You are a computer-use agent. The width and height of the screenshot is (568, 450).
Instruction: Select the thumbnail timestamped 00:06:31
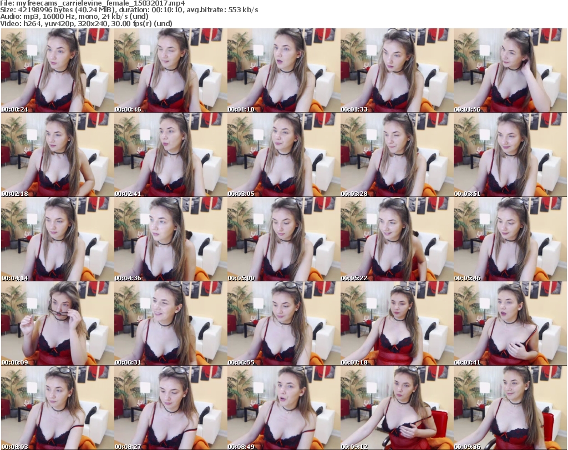coord(171,323)
